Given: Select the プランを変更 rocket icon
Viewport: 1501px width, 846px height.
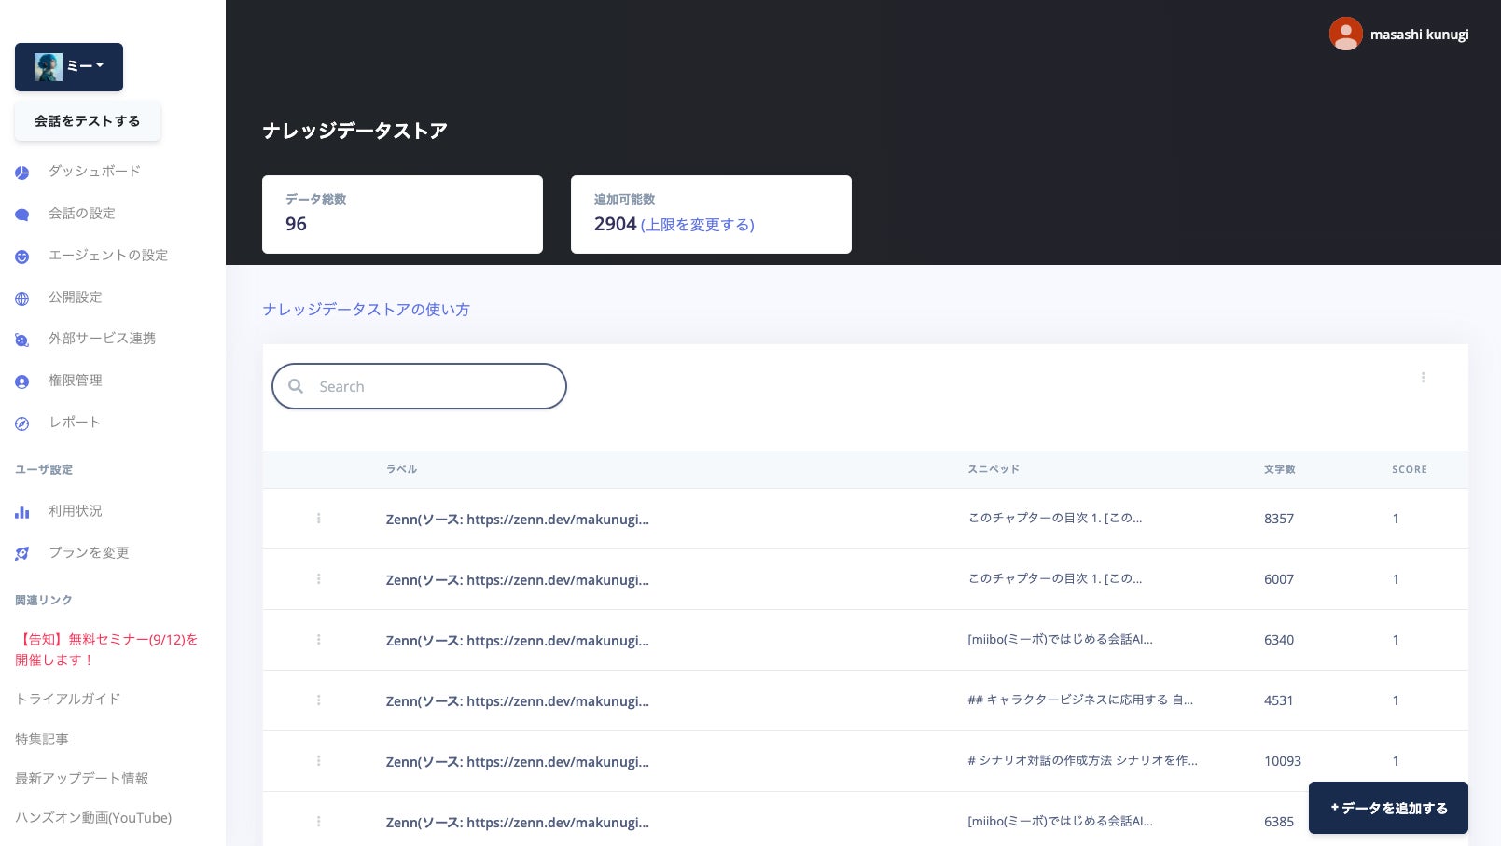Looking at the screenshot, I should click(22, 554).
